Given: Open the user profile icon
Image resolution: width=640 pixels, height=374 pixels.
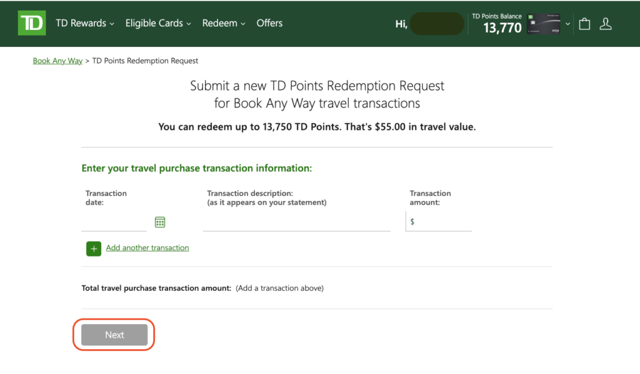Looking at the screenshot, I should [x=605, y=24].
